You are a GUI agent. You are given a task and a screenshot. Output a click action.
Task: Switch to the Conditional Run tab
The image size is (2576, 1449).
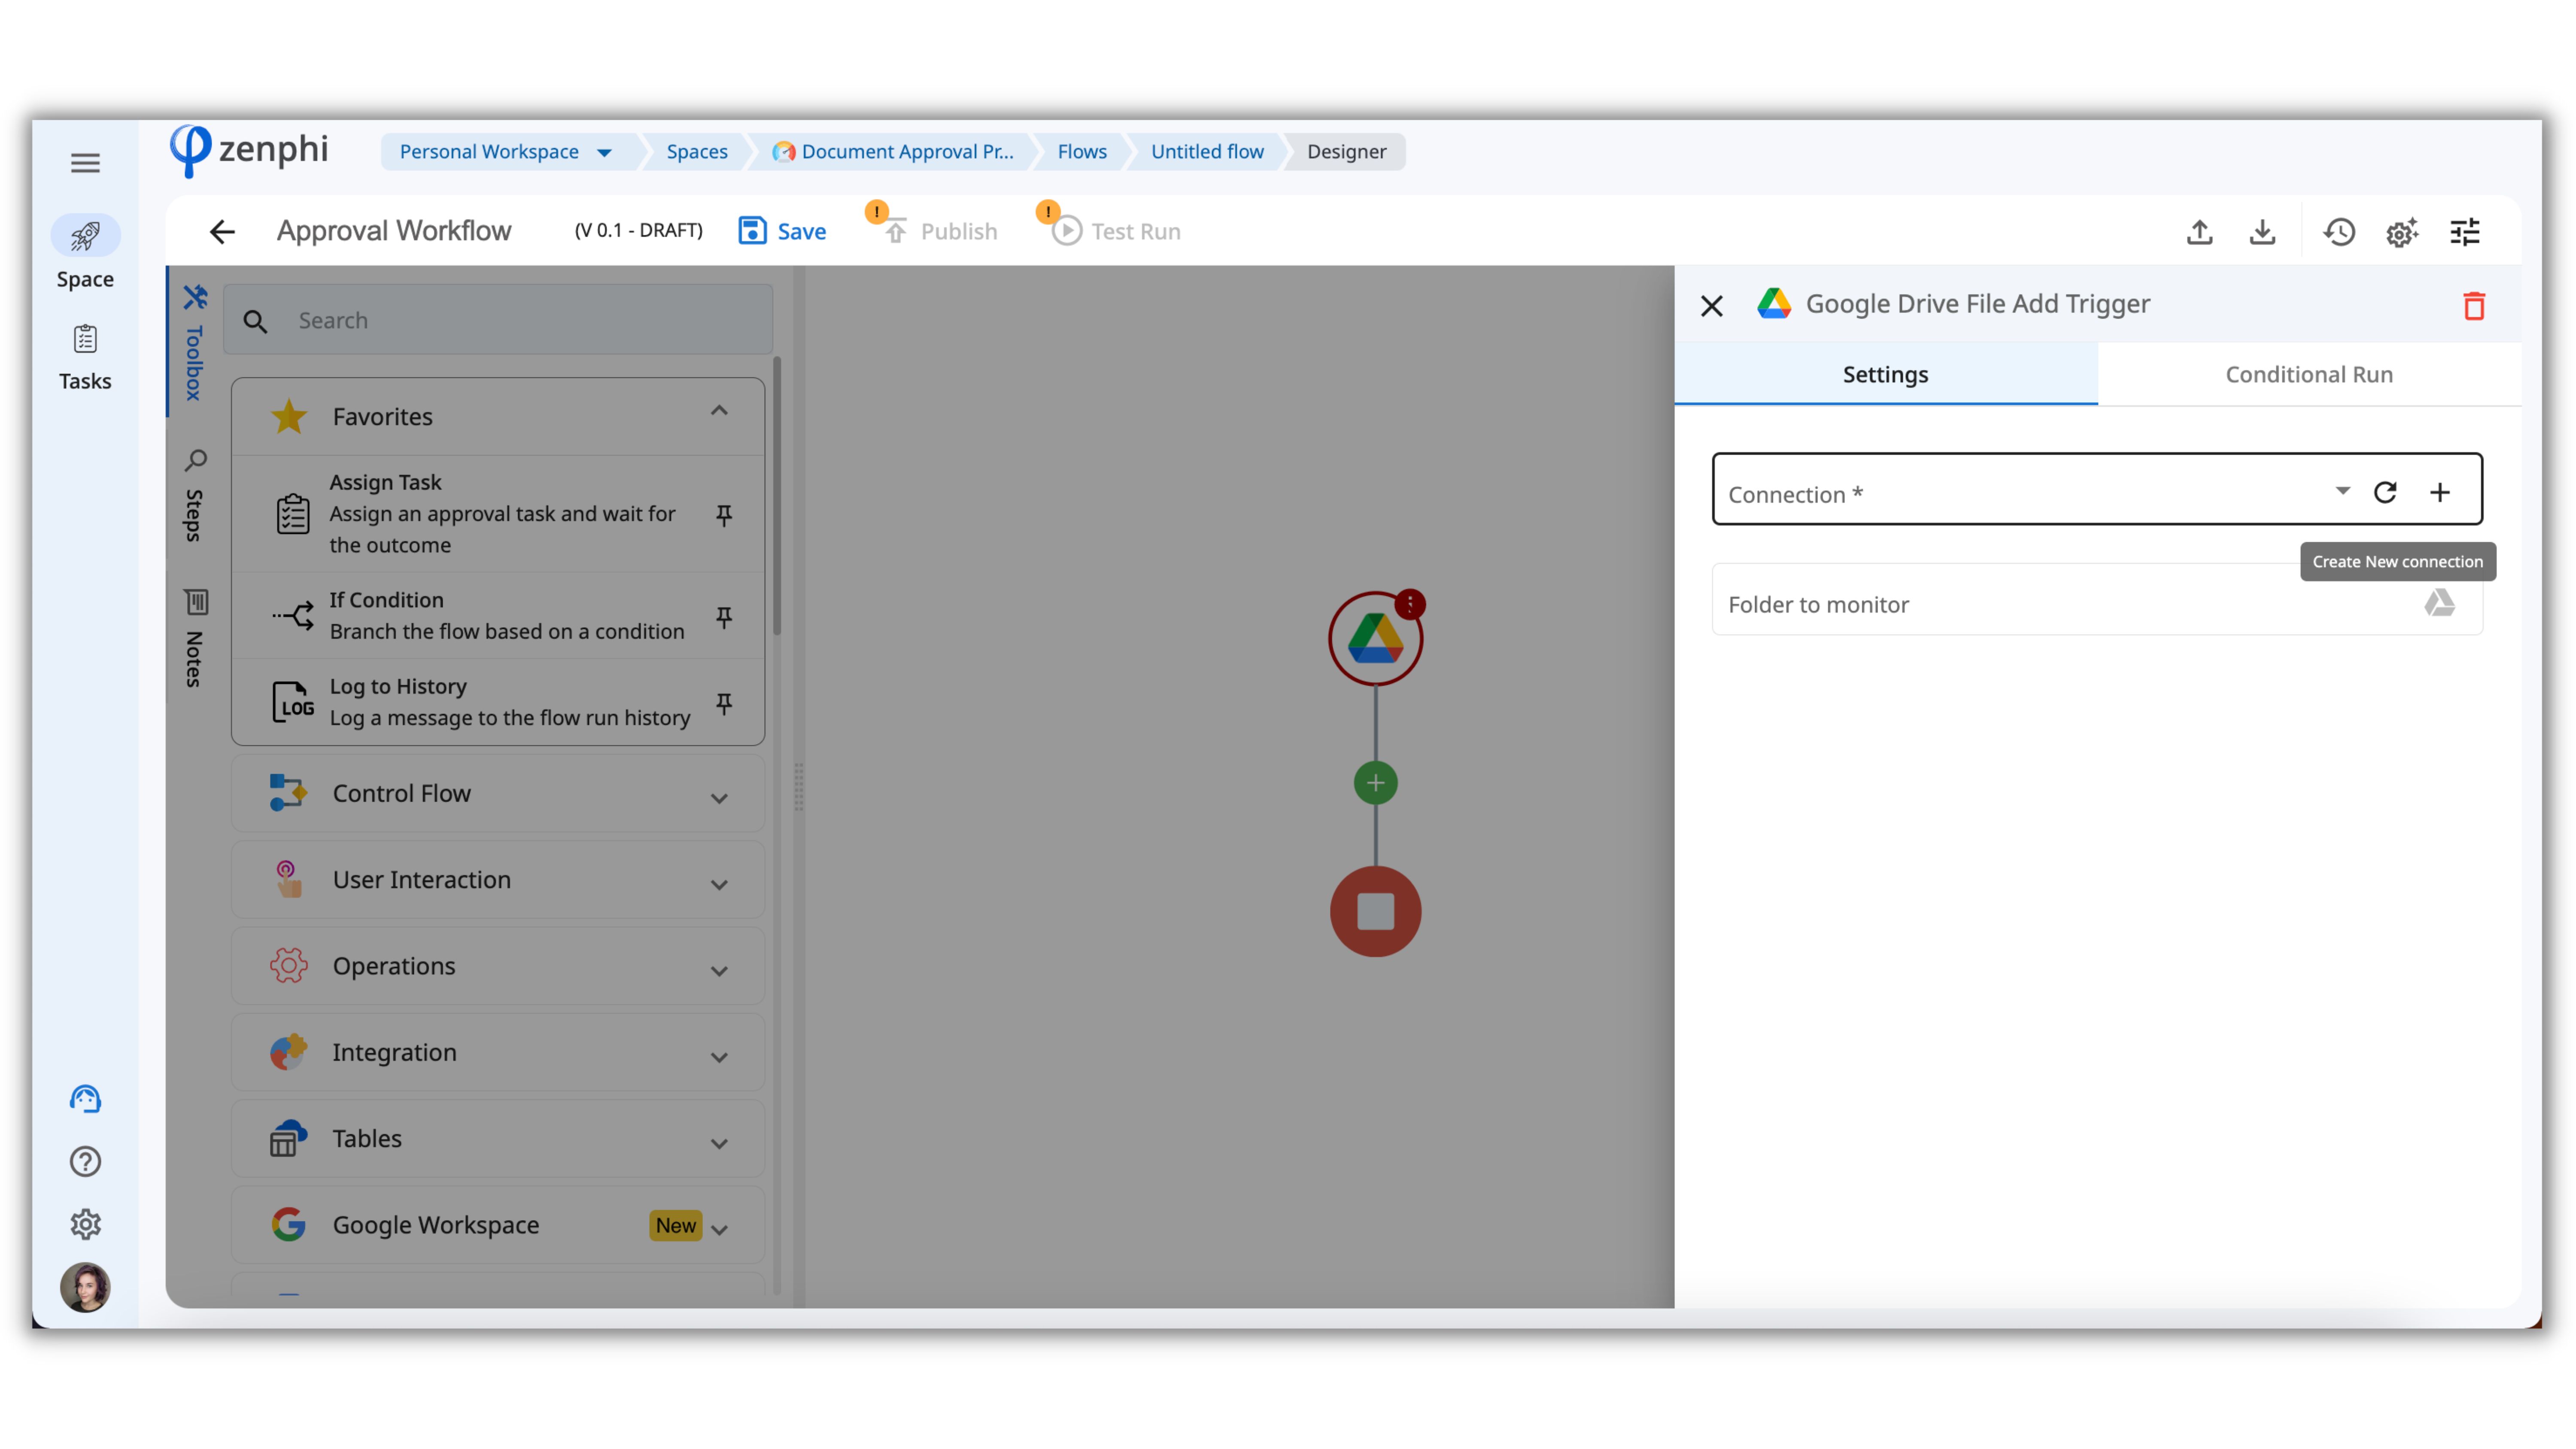(2308, 375)
